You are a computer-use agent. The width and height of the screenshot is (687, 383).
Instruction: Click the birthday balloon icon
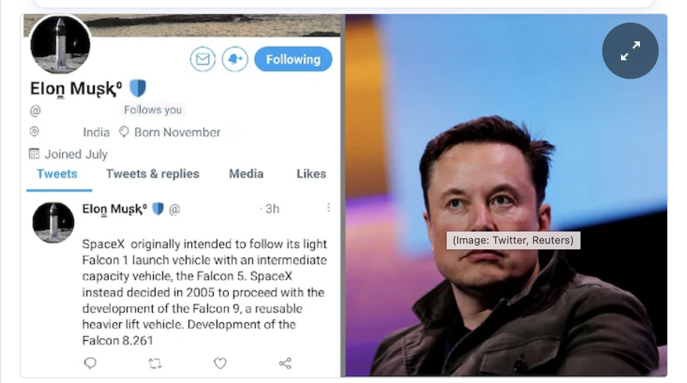click(x=123, y=132)
